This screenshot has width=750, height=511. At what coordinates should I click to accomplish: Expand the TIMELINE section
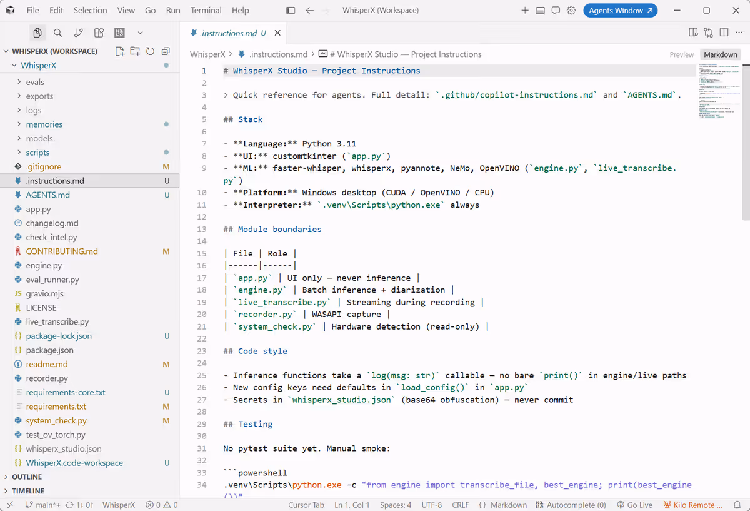tap(89, 491)
